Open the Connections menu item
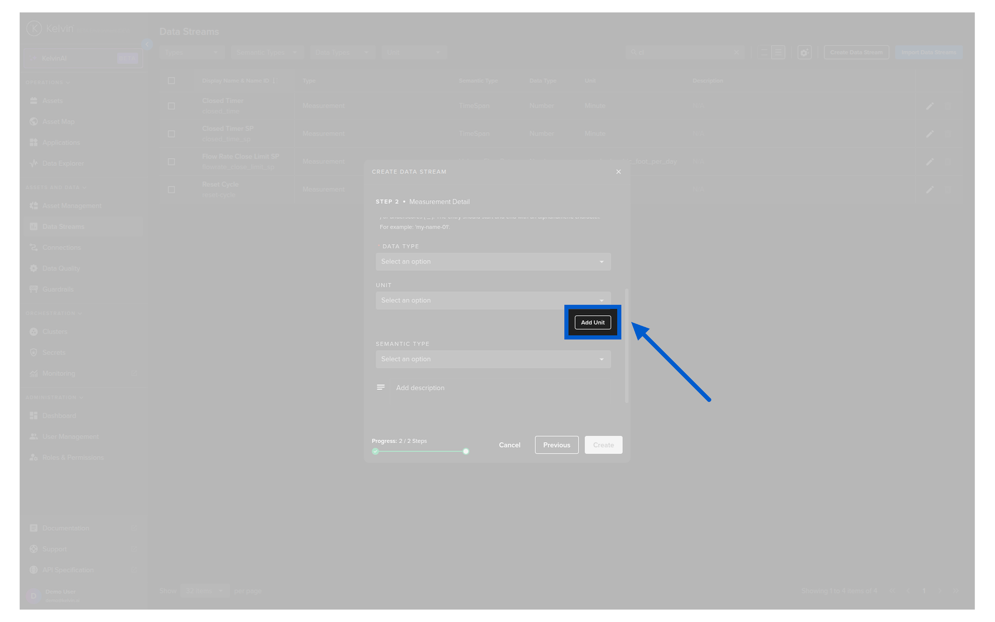This screenshot has width=995, height=622. pos(61,248)
